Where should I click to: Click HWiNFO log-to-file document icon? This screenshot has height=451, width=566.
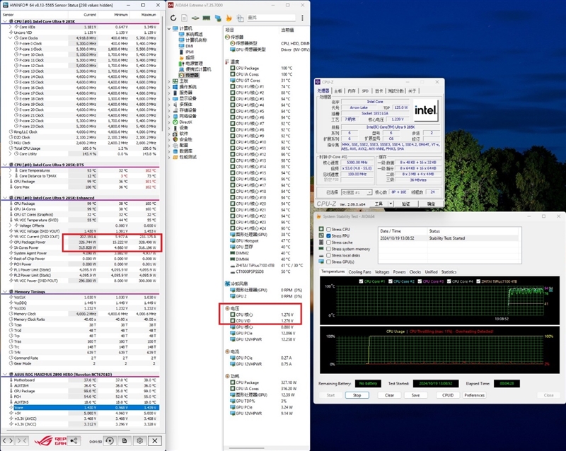125,440
